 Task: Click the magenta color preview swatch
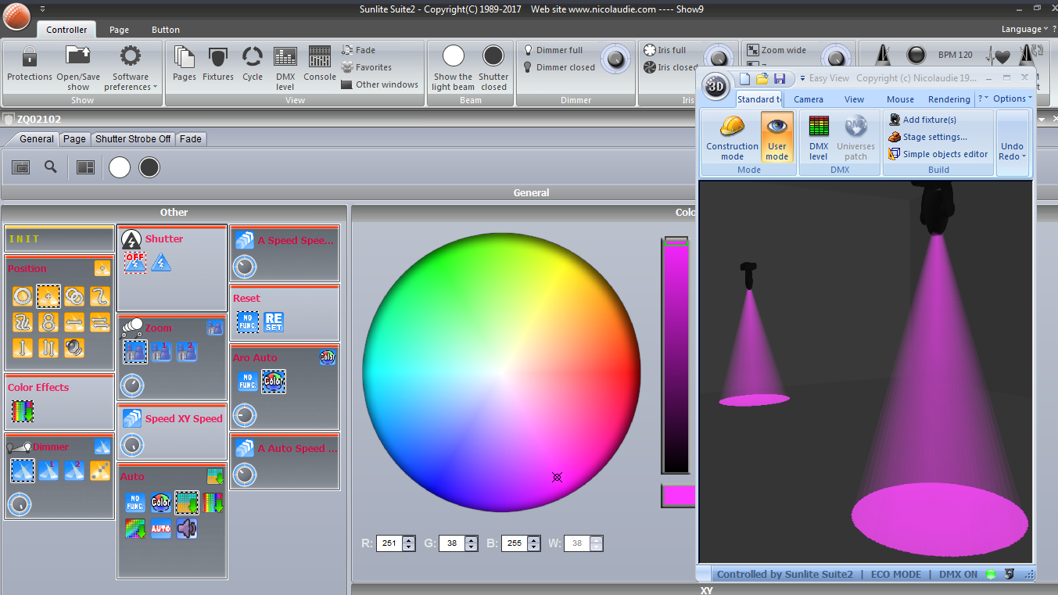point(677,496)
